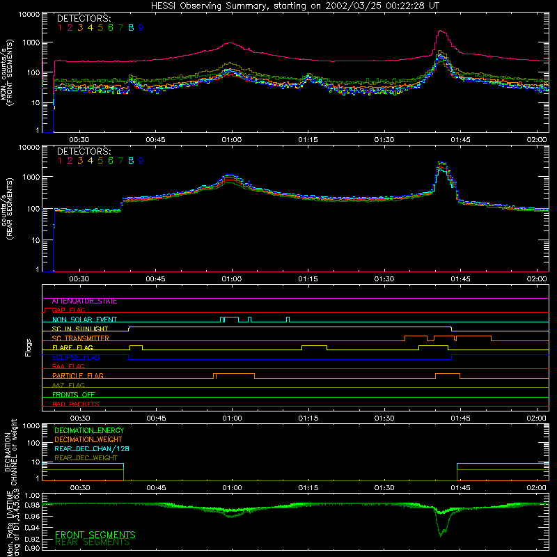Click the SC_IN_SUNLIGHT flag label
Image resolution: width=557 pixels, height=557 pixels.
pyautogui.click(x=80, y=329)
